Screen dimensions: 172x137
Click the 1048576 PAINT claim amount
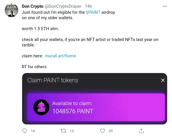pos(73,111)
